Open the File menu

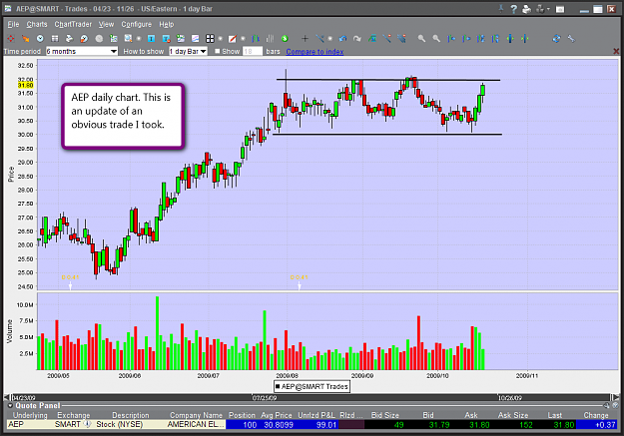point(13,24)
